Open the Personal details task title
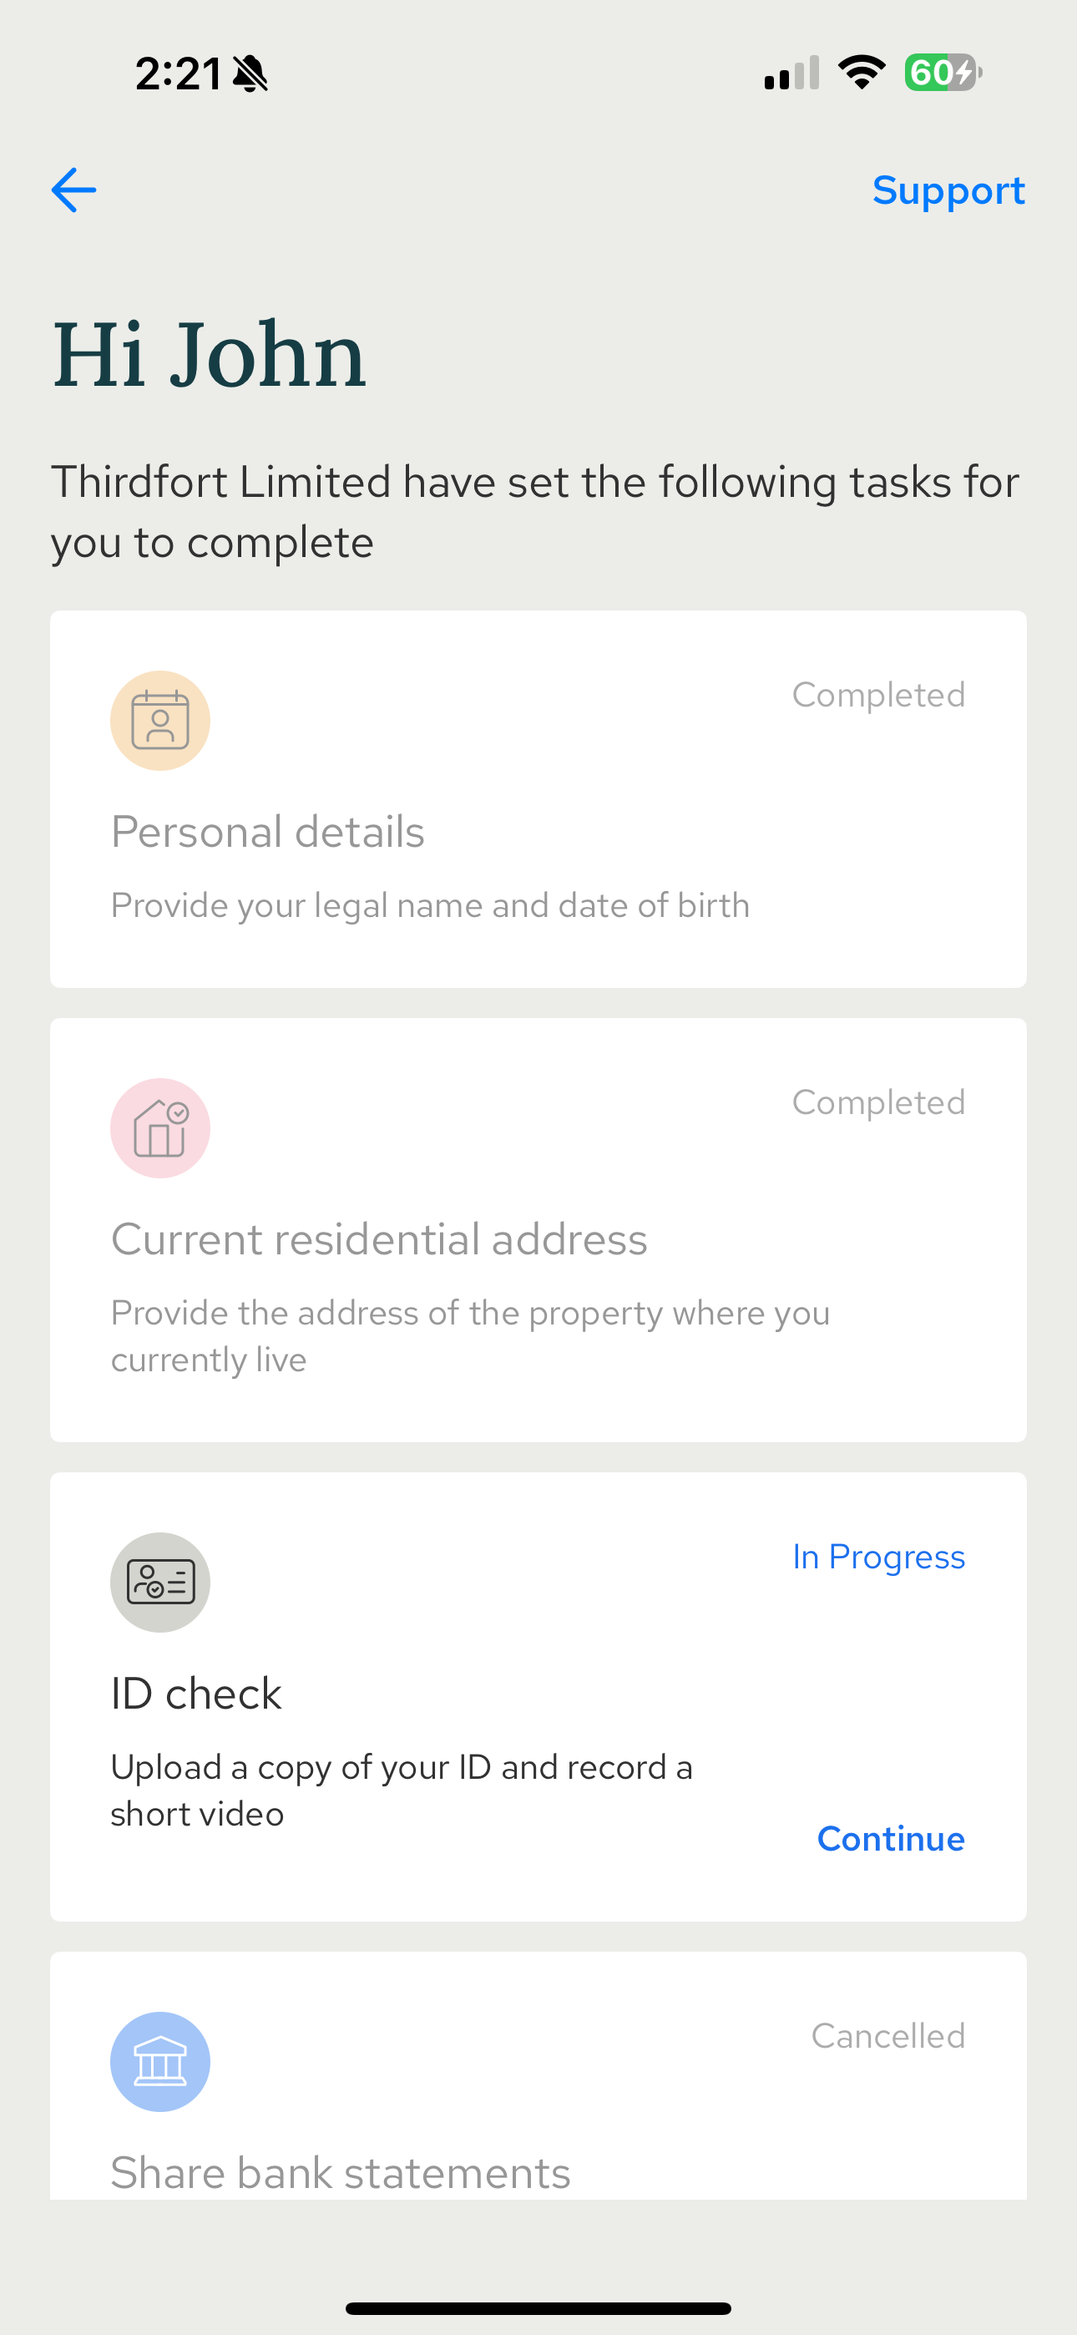This screenshot has height=2335, width=1077. click(x=267, y=831)
